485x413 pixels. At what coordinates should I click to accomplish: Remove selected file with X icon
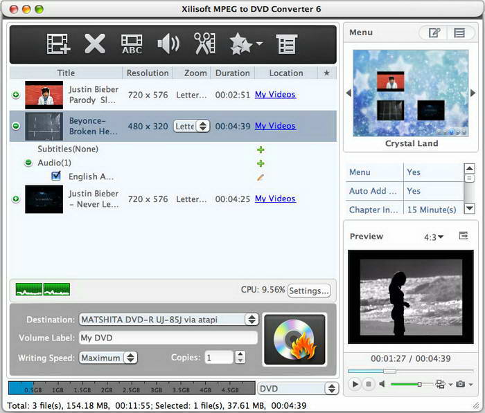95,44
